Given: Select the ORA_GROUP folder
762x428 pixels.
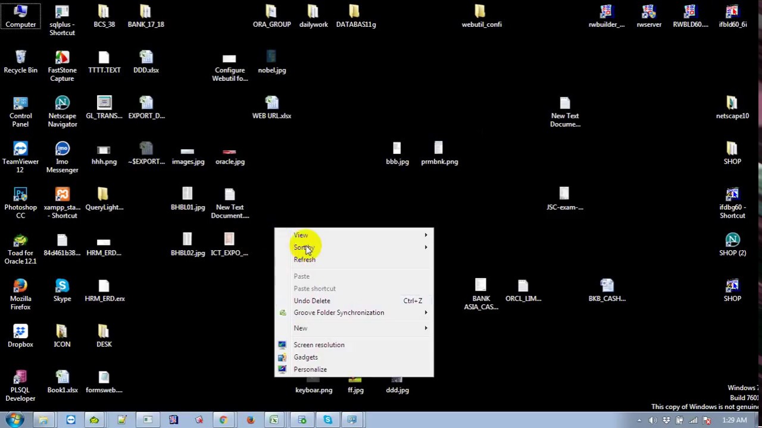Looking at the screenshot, I should pos(271,17).
